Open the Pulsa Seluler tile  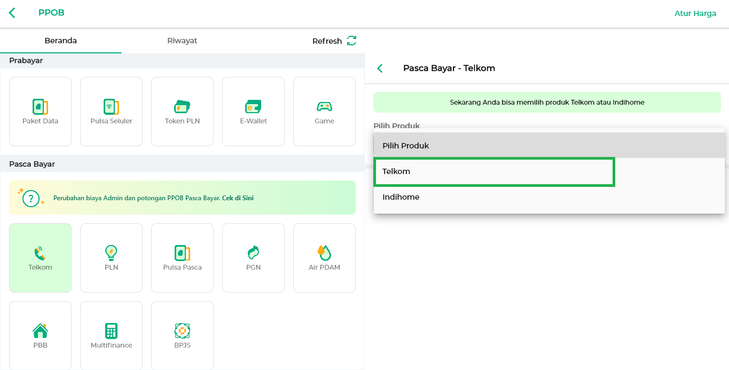[111, 112]
